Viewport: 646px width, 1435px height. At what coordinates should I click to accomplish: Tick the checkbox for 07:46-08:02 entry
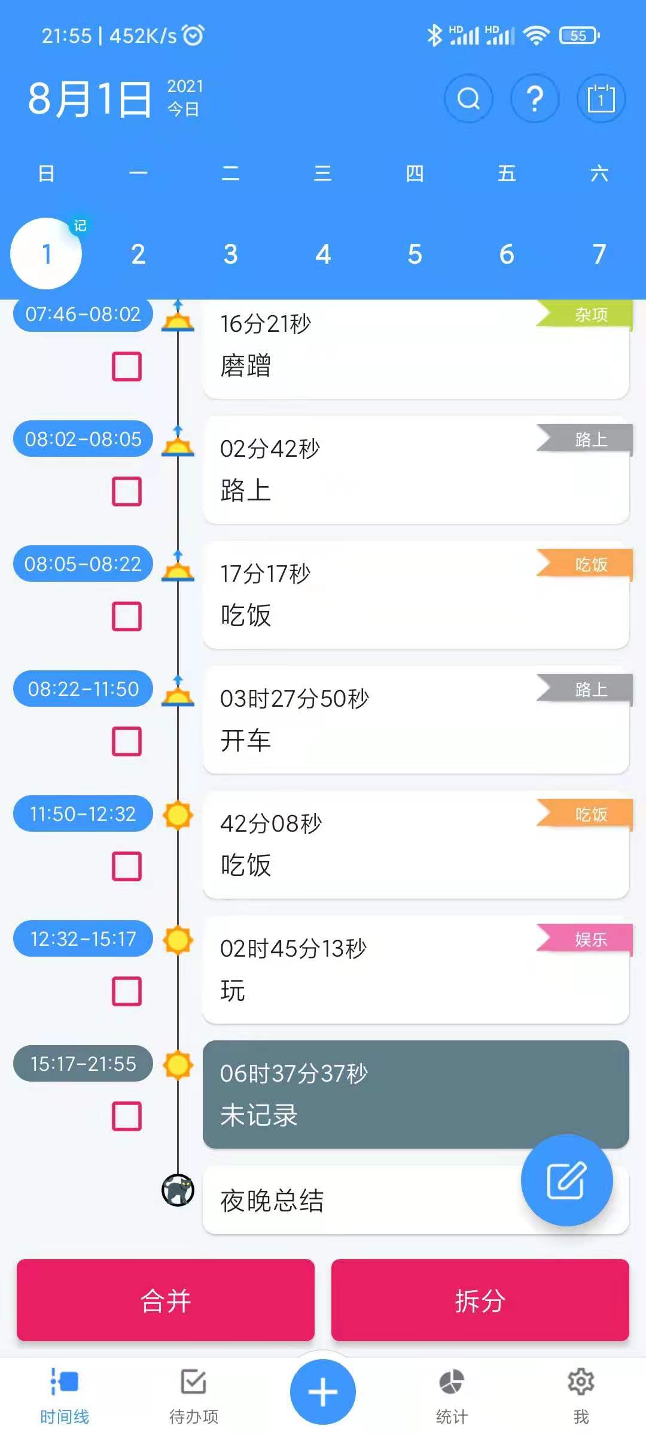(127, 367)
